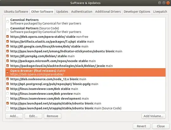171x130 pixels.
Task: Select the slacktechnologies jessie row
Action: click(x=85, y=66)
